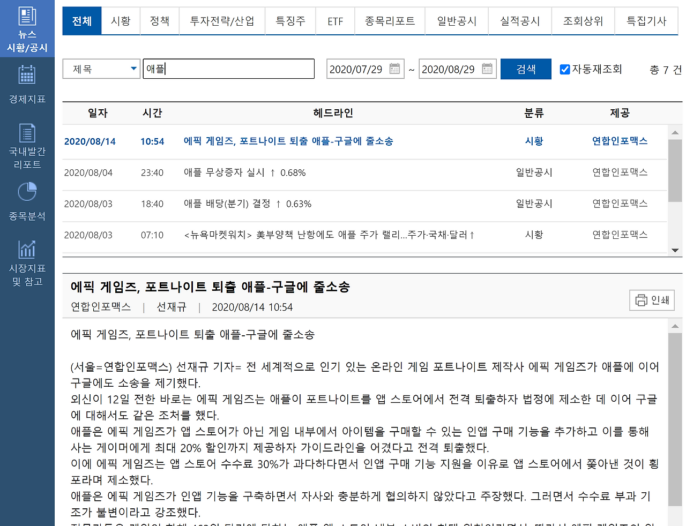Open the 경제지표 calendar icon
Screen dimensions: 686x526
tap(27, 75)
